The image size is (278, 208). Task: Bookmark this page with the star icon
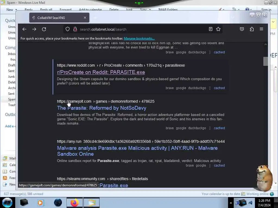[x=218, y=29]
